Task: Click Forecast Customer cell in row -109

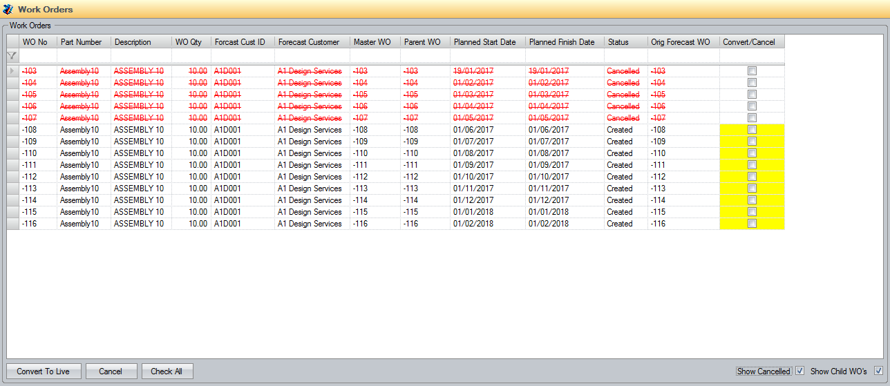Action: (x=312, y=142)
